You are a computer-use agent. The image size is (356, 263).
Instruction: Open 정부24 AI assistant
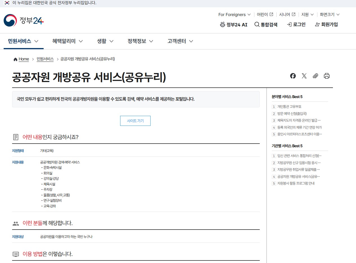(x=234, y=25)
